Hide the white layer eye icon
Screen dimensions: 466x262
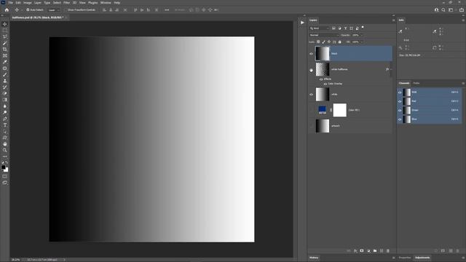click(x=311, y=95)
